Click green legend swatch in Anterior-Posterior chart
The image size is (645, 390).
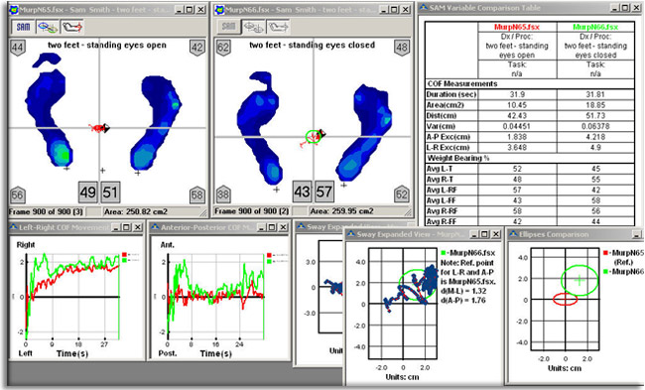269,261
